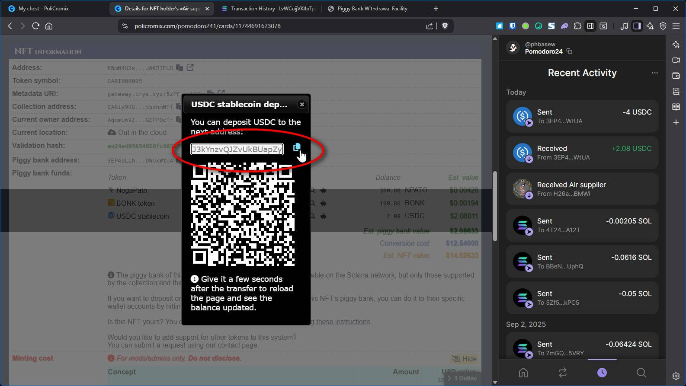Copy the Pomodoro24 wallet address
Screen dimensions: 686x386
tap(570, 51)
